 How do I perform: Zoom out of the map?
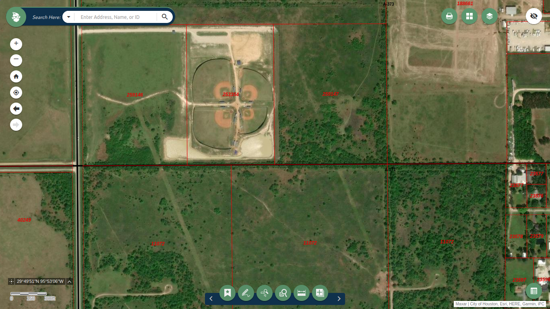[16, 60]
